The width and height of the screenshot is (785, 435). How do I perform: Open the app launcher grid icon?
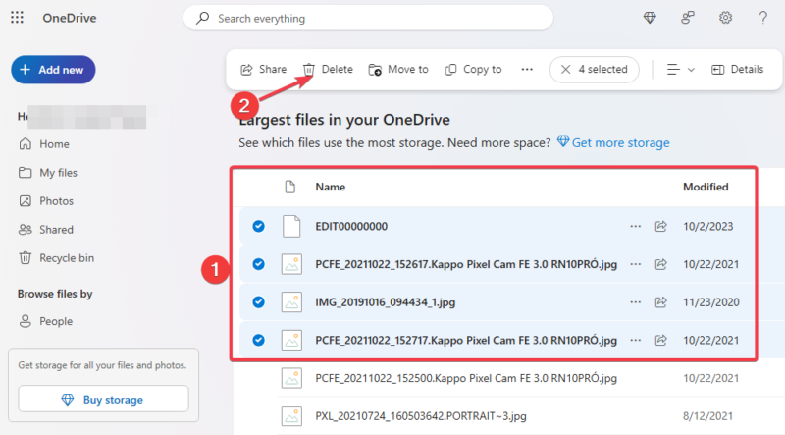coord(17,18)
